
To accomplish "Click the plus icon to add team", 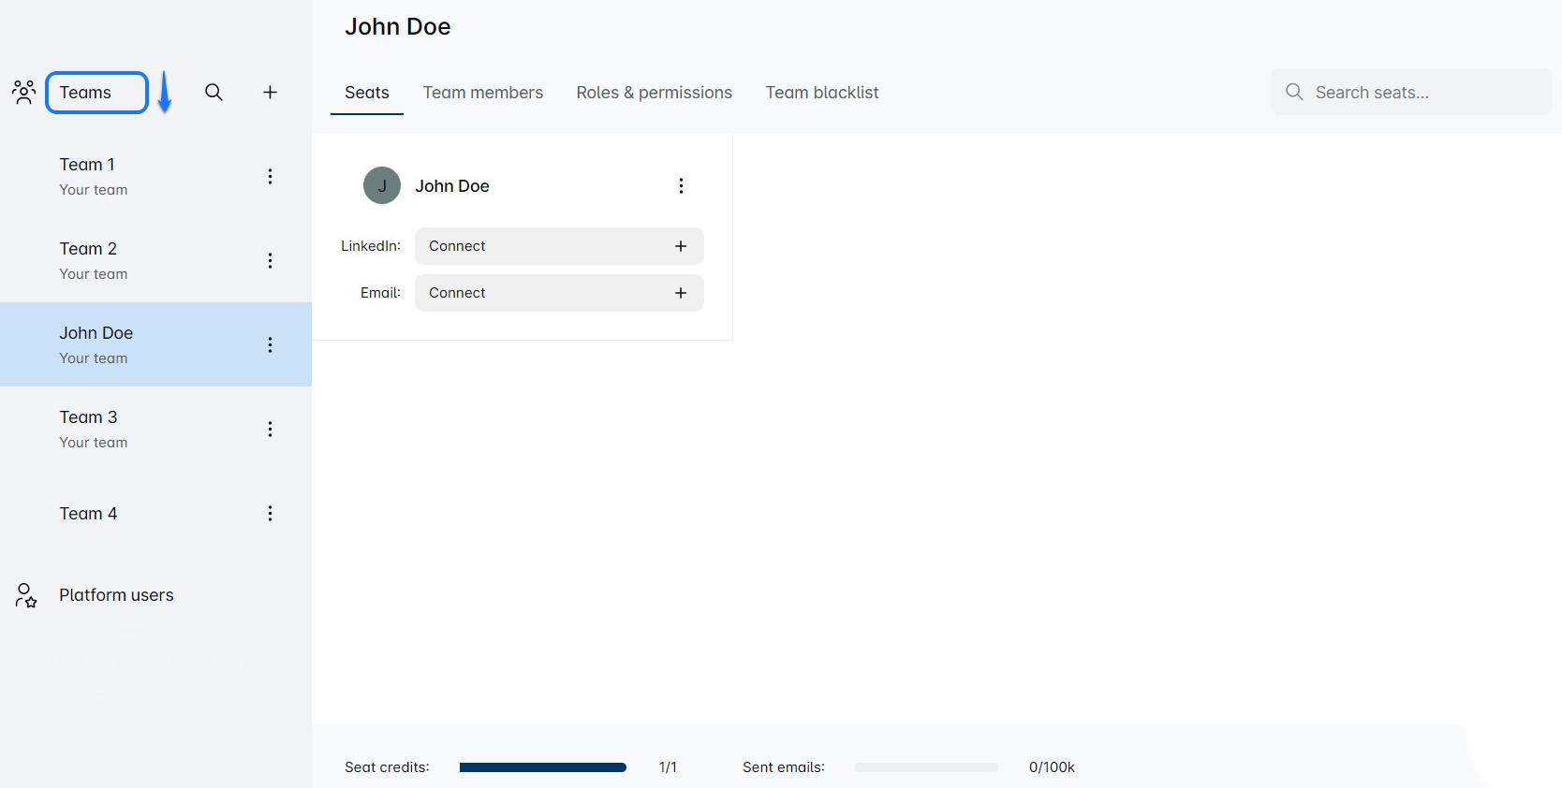I will click(x=270, y=92).
